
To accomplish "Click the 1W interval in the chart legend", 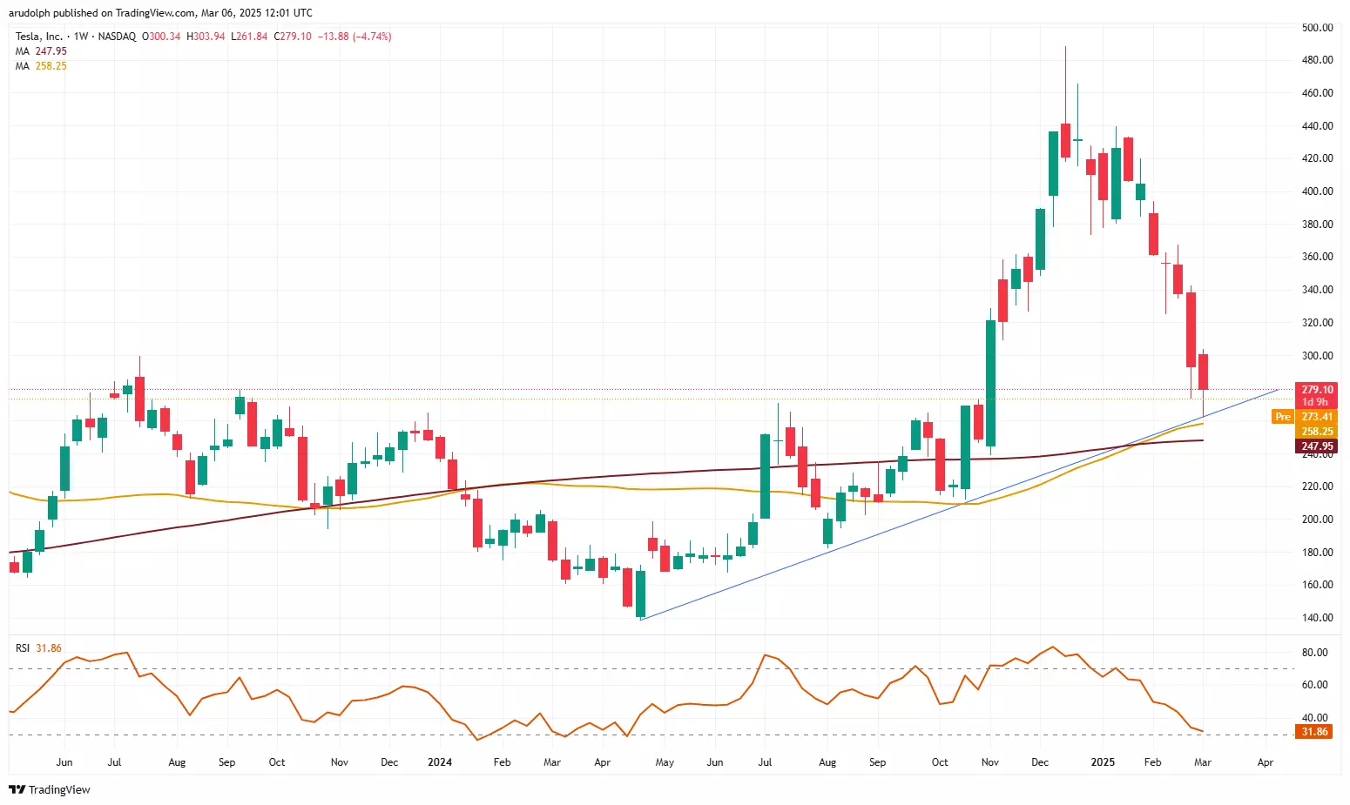I will pos(81,37).
